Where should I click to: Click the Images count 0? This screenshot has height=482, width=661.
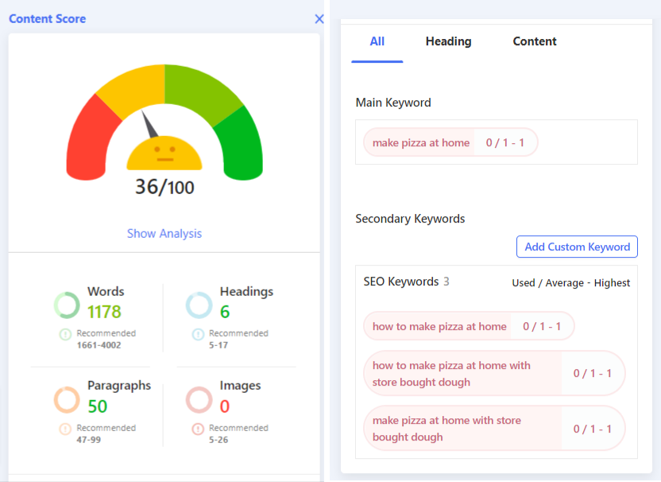225,406
